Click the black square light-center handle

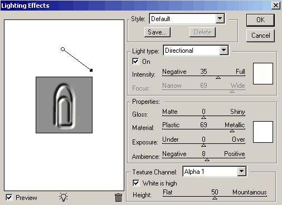[x=91, y=70]
